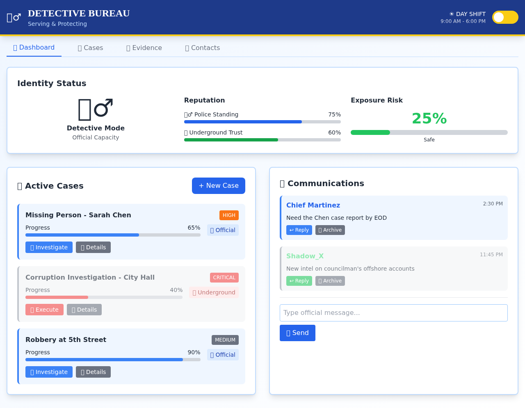Archive the Shadow_X message
This screenshot has height=408, width=525.
330,281
